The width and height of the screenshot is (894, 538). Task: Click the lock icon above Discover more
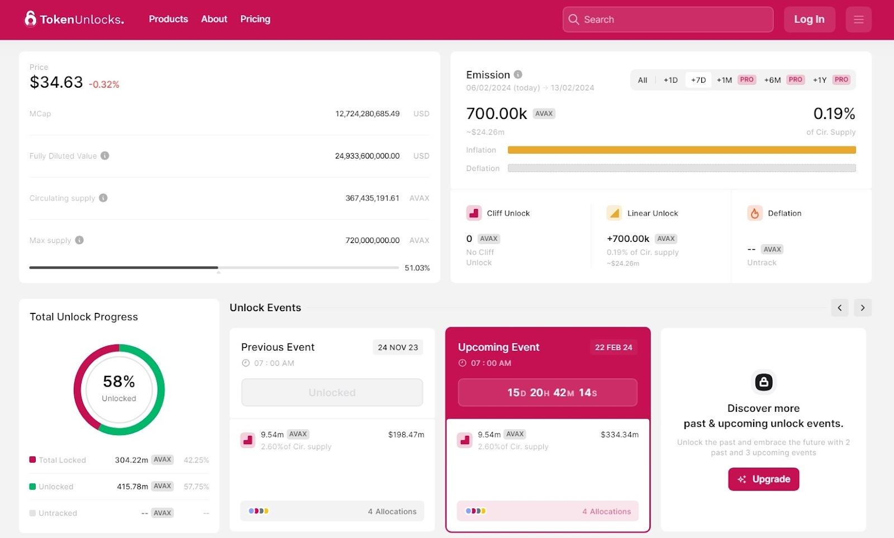(763, 382)
